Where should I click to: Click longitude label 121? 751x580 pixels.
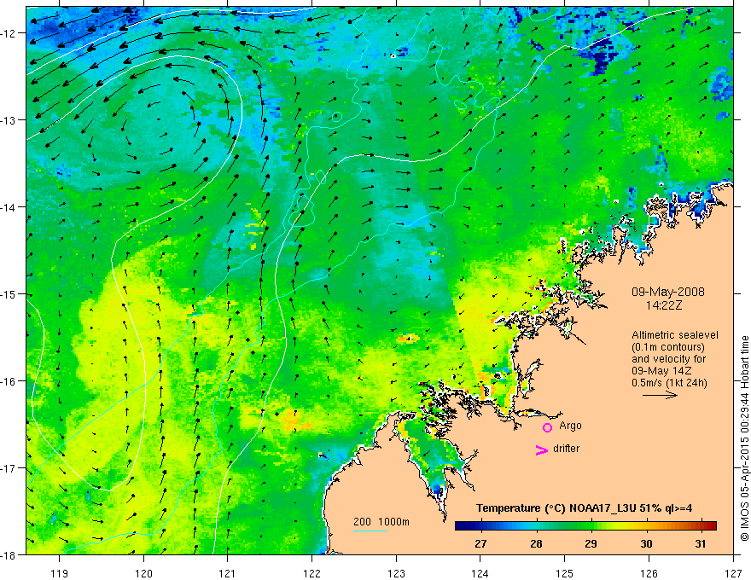coord(228,573)
